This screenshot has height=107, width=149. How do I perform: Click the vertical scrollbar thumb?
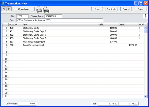(146, 31)
